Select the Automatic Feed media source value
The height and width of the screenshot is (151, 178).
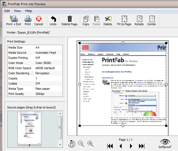46,53
